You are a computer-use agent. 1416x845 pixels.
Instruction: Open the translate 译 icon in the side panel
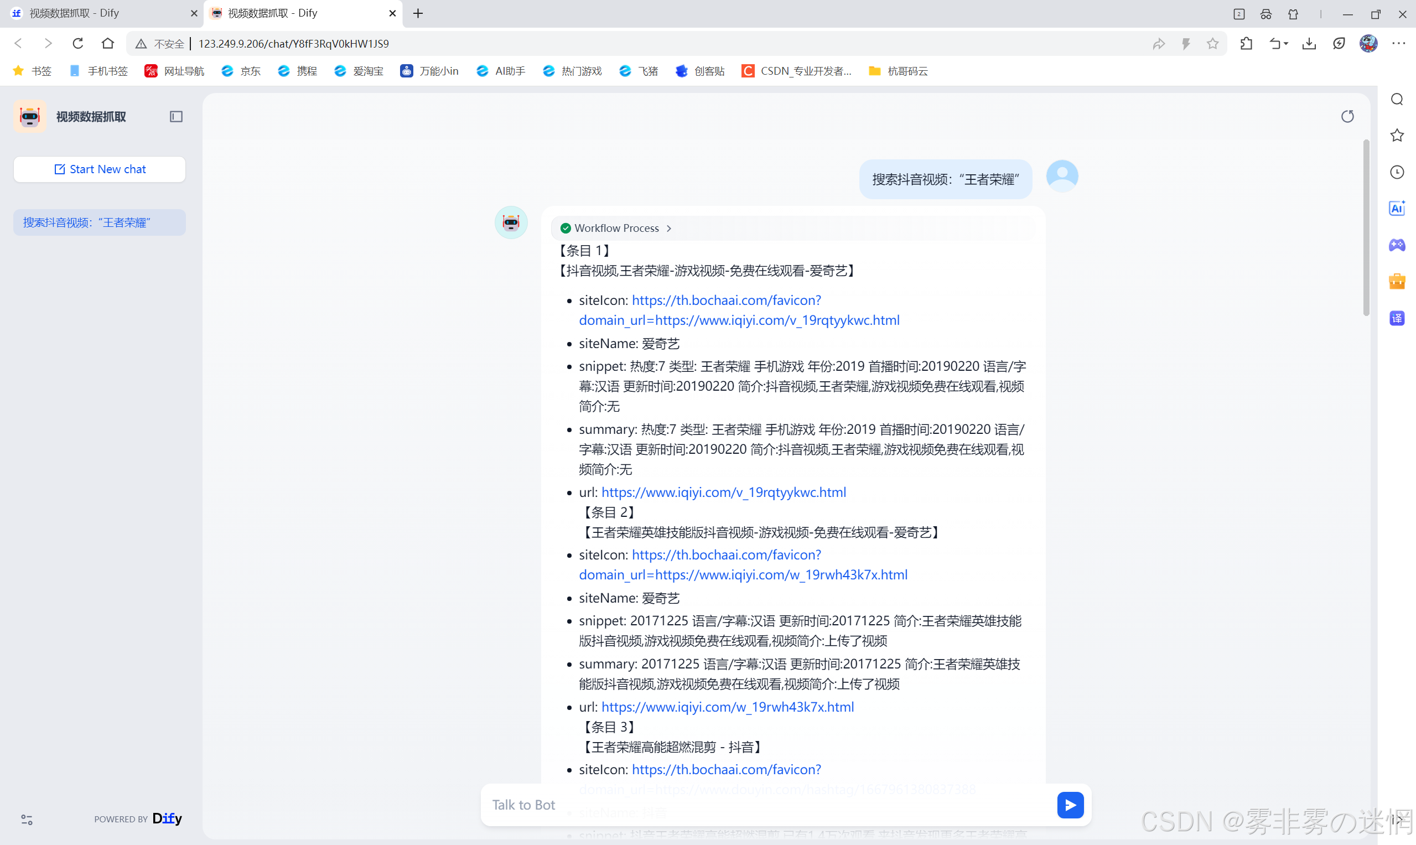(x=1397, y=318)
